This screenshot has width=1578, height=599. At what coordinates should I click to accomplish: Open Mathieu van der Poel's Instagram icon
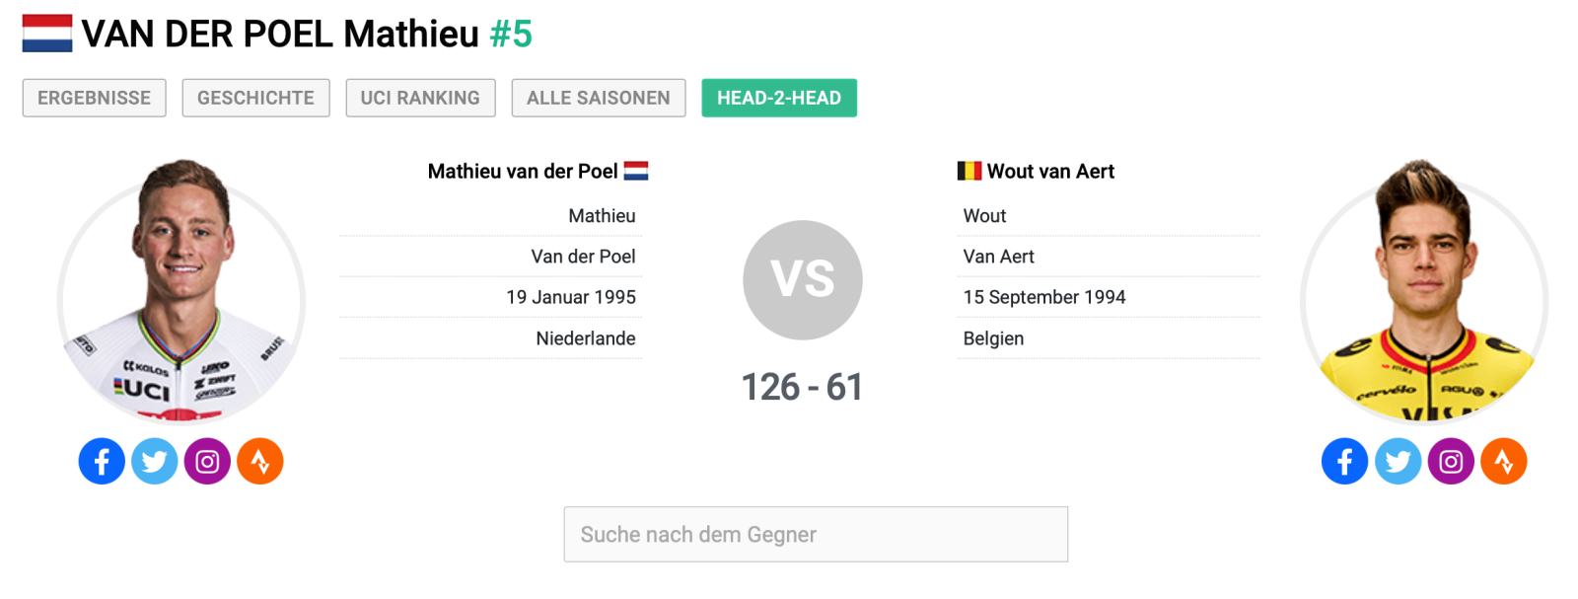point(207,461)
